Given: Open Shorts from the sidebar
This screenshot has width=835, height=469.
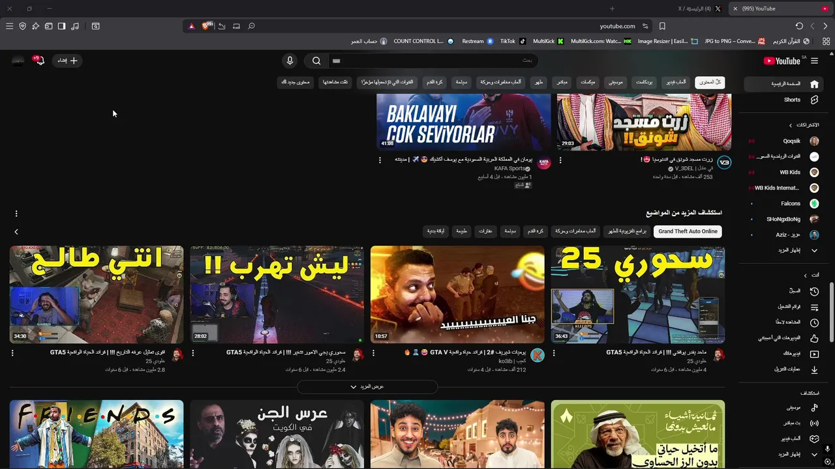Looking at the screenshot, I should (x=783, y=100).
